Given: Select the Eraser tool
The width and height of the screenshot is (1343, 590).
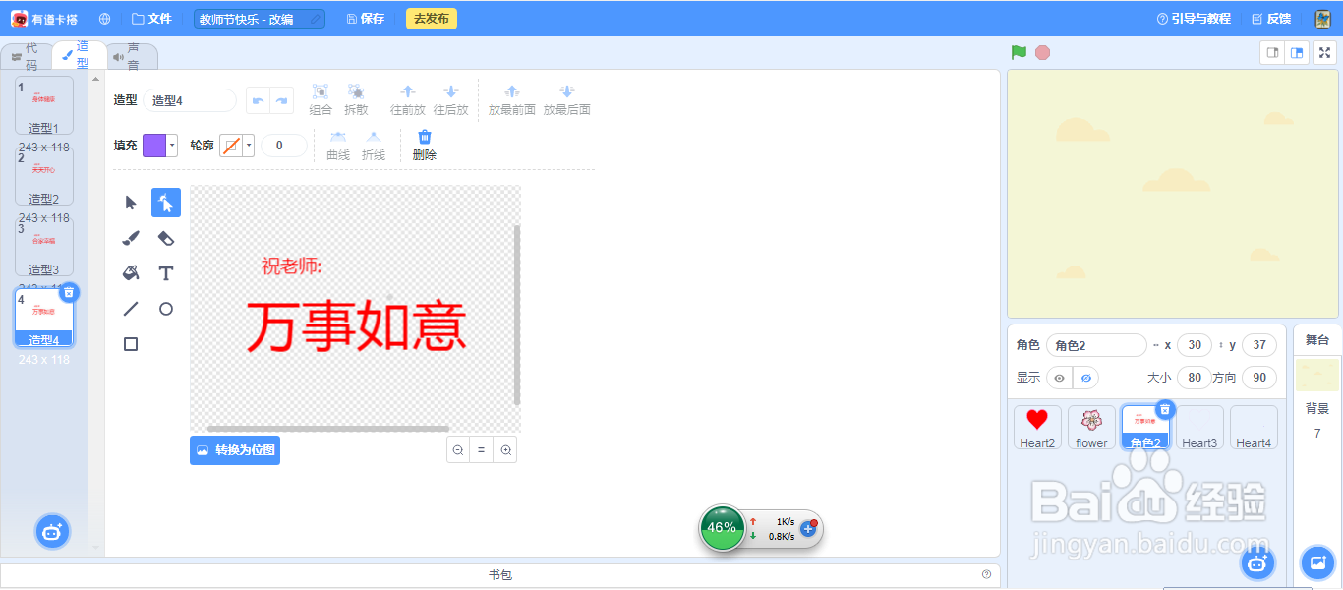Looking at the screenshot, I should 165,237.
